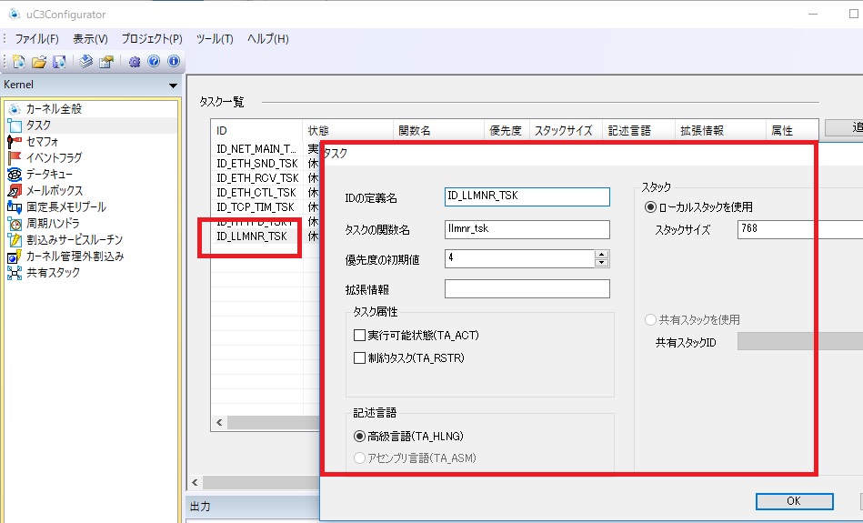
Task: Click the blue question mark help icon
Action: (x=154, y=62)
